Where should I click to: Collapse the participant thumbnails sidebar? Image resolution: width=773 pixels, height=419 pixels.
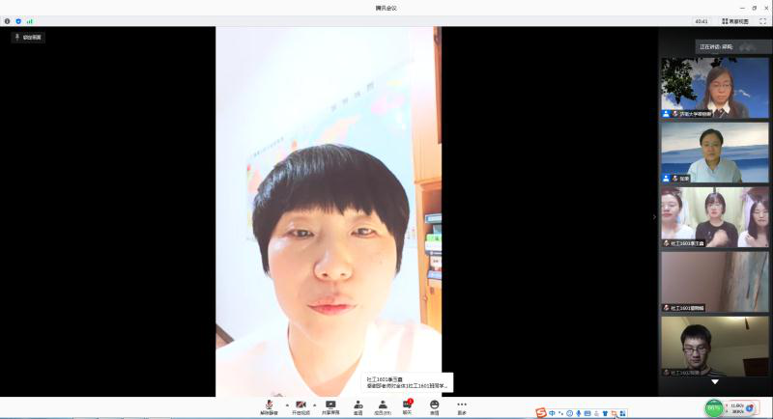654,216
